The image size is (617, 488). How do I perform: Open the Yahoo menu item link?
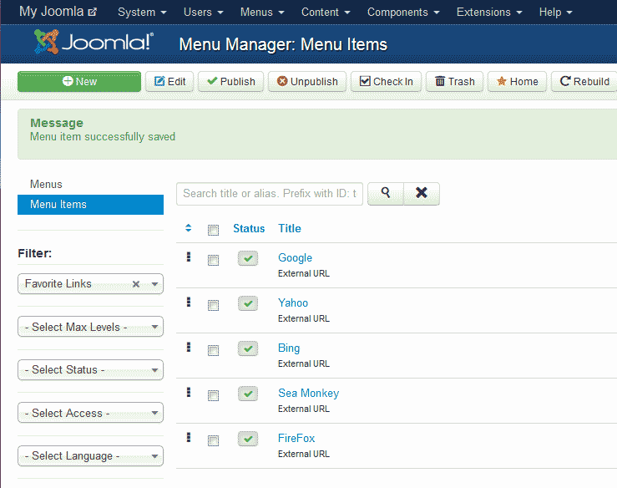(x=293, y=302)
